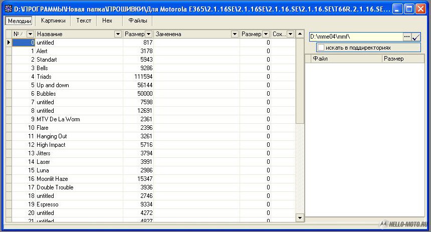Click the D:\mme04\mmf\ path field
431x232 pixels.
click(x=356, y=37)
